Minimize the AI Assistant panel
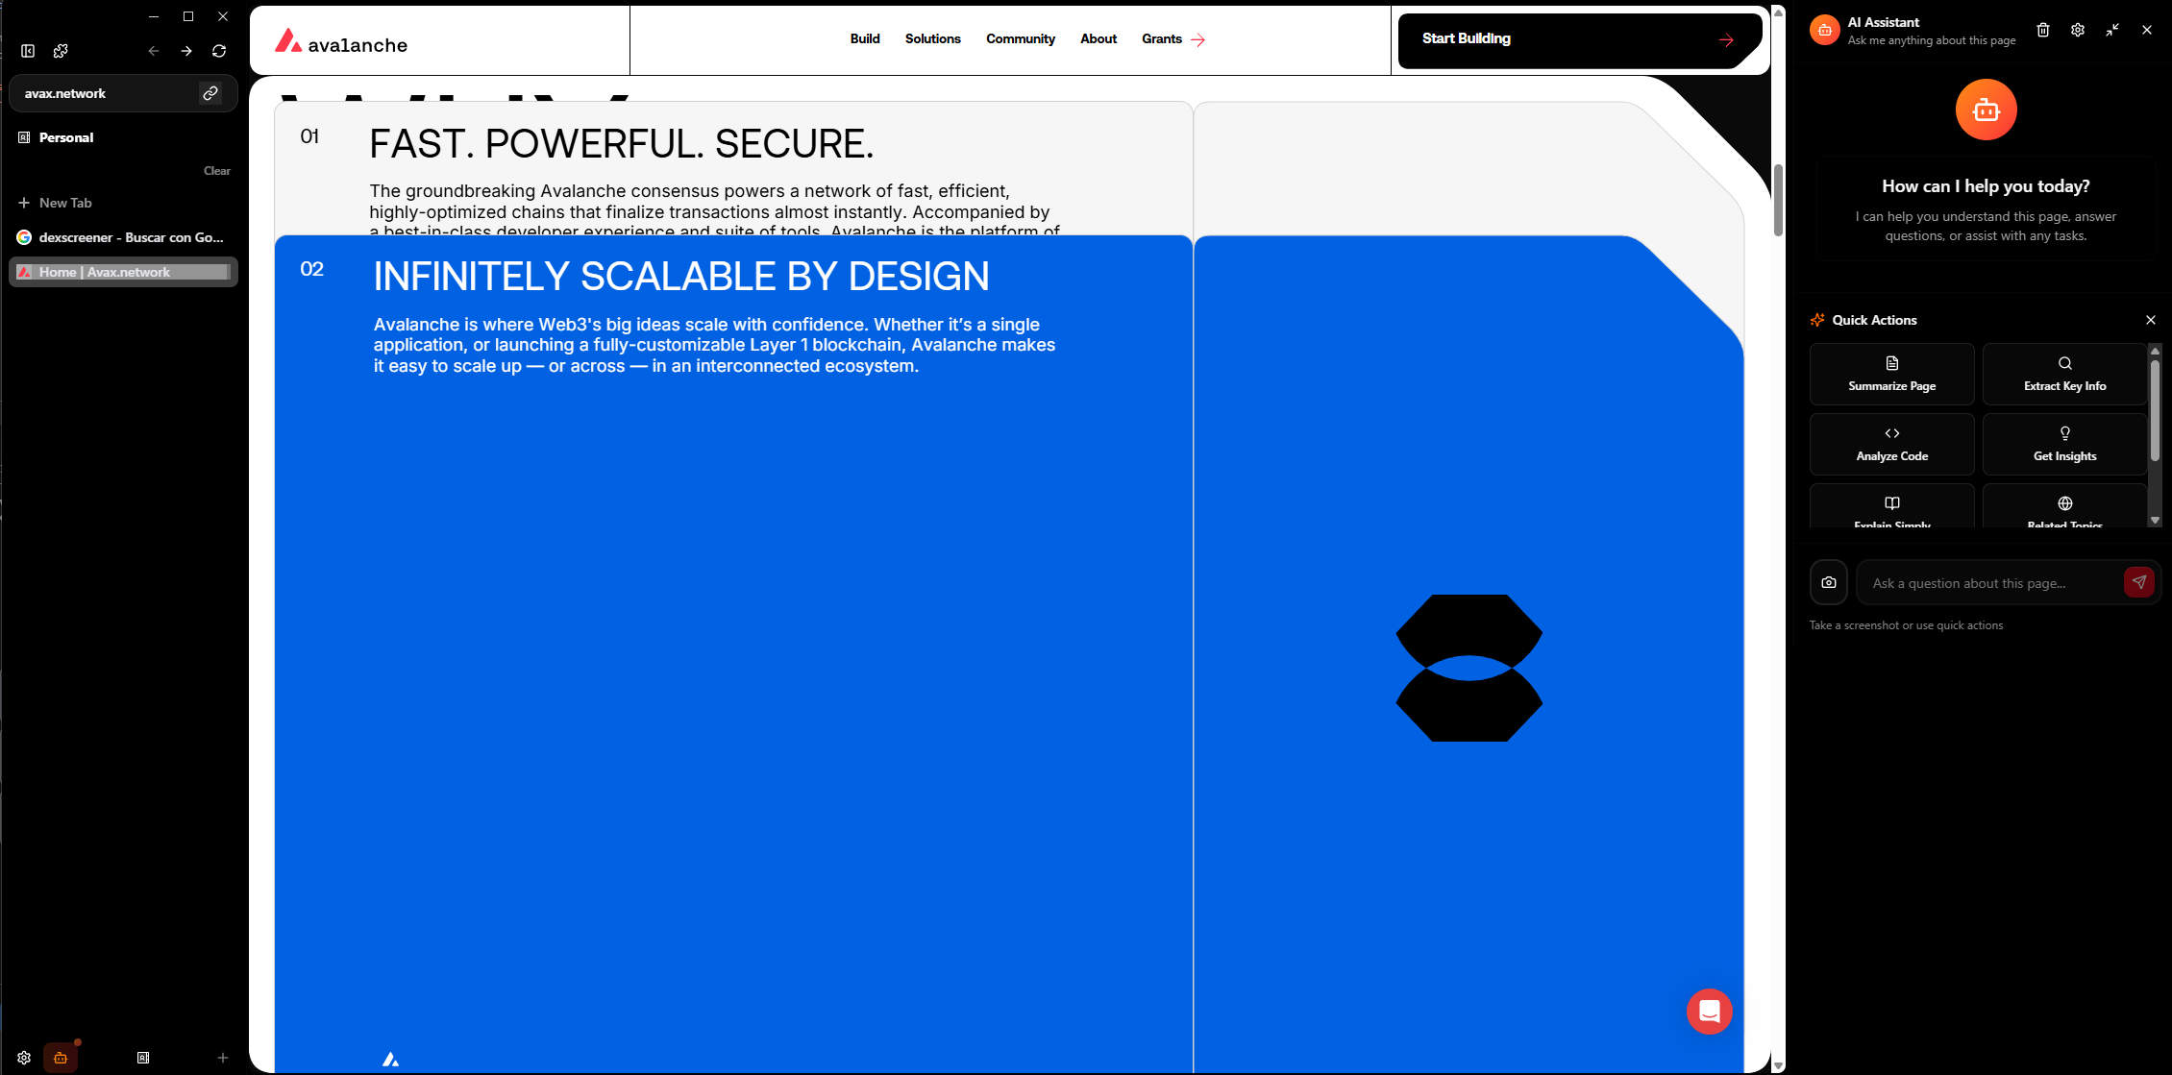This screenshot has height=1075, width=2172. pos(2112,30)
